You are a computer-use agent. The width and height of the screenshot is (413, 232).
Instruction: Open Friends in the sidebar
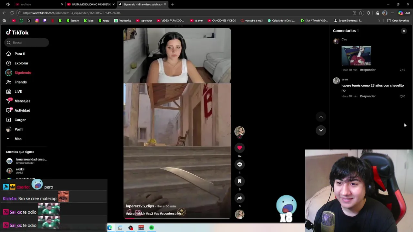(20, 82)
